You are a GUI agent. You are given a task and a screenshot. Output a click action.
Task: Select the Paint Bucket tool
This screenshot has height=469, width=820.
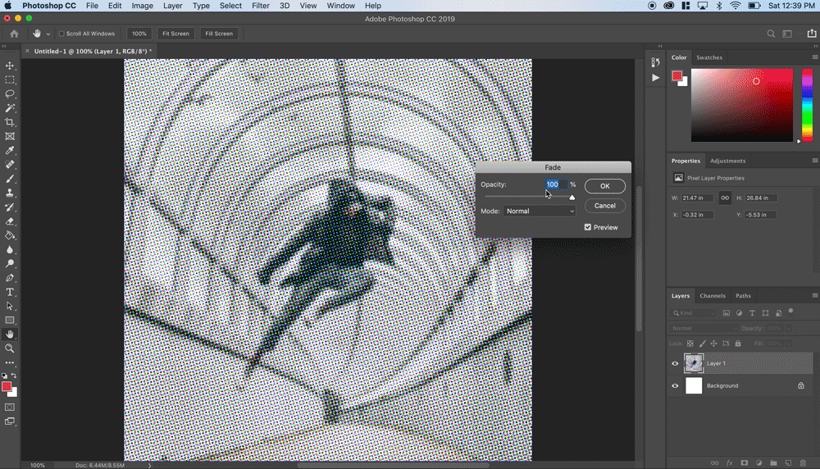pyautogui.click(x=10, y=235)
